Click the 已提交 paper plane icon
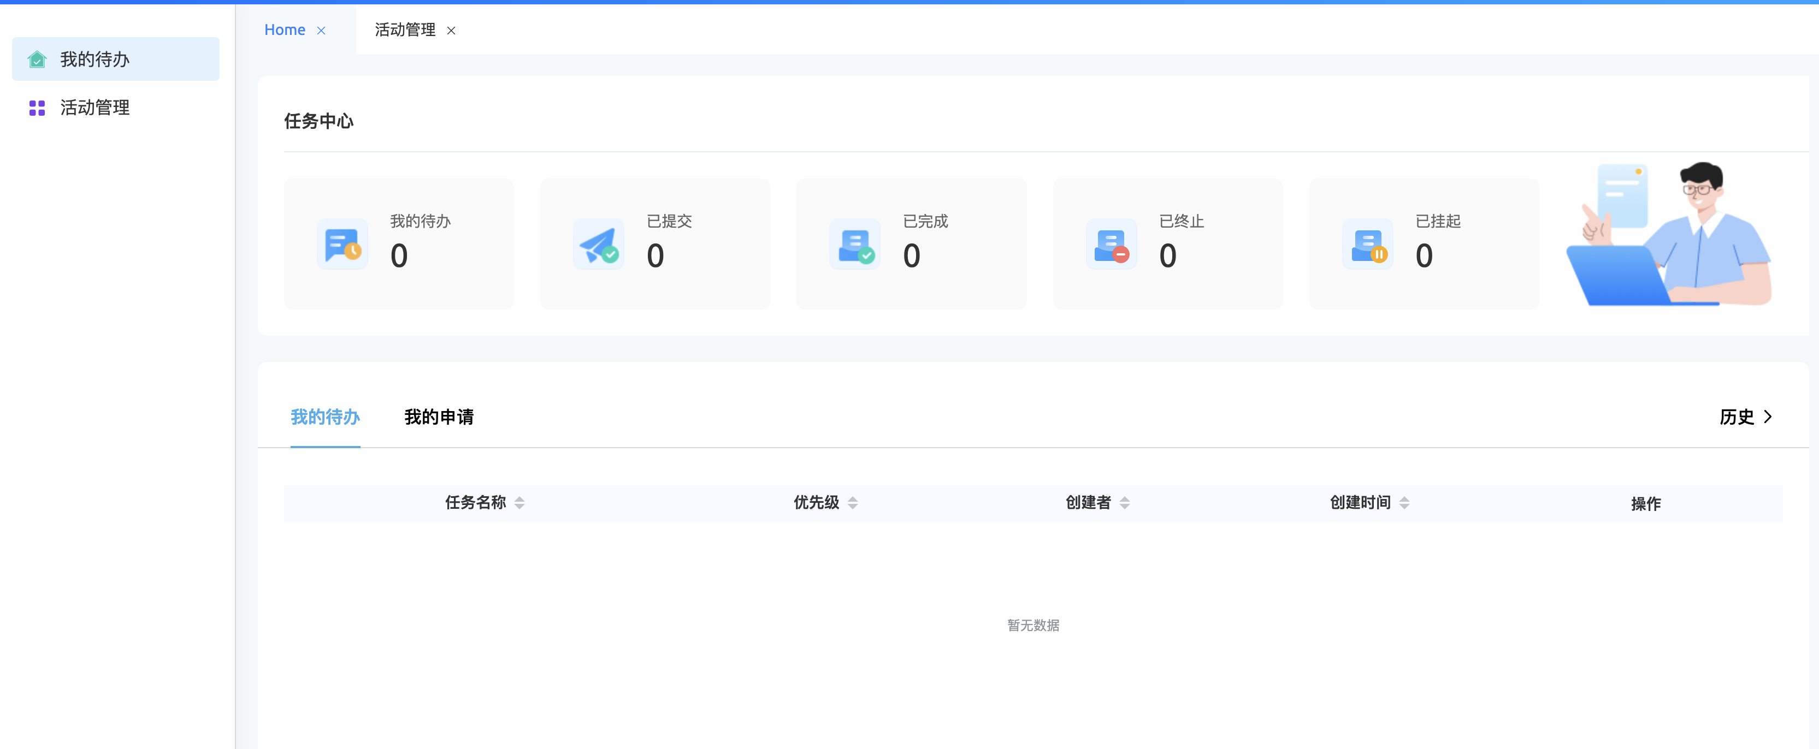 [x=599, y=244]
